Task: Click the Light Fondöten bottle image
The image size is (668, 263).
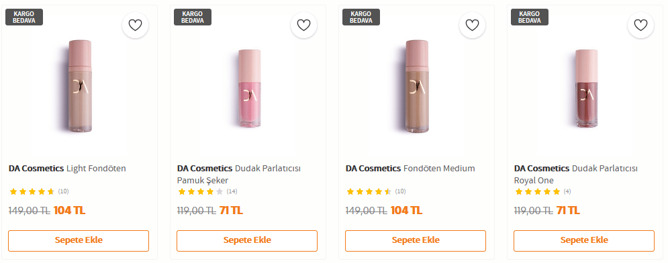Action: click(x=80, y=86)
